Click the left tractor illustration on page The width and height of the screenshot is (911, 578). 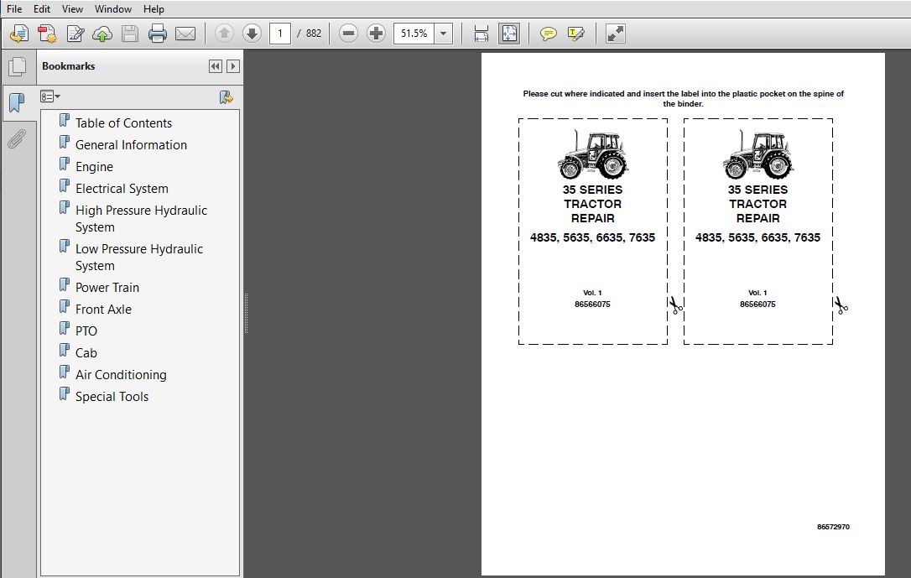pyautogui.click(x=592, y=154)
